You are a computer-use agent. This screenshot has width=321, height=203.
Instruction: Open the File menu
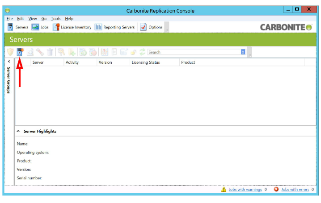[10, 19]
